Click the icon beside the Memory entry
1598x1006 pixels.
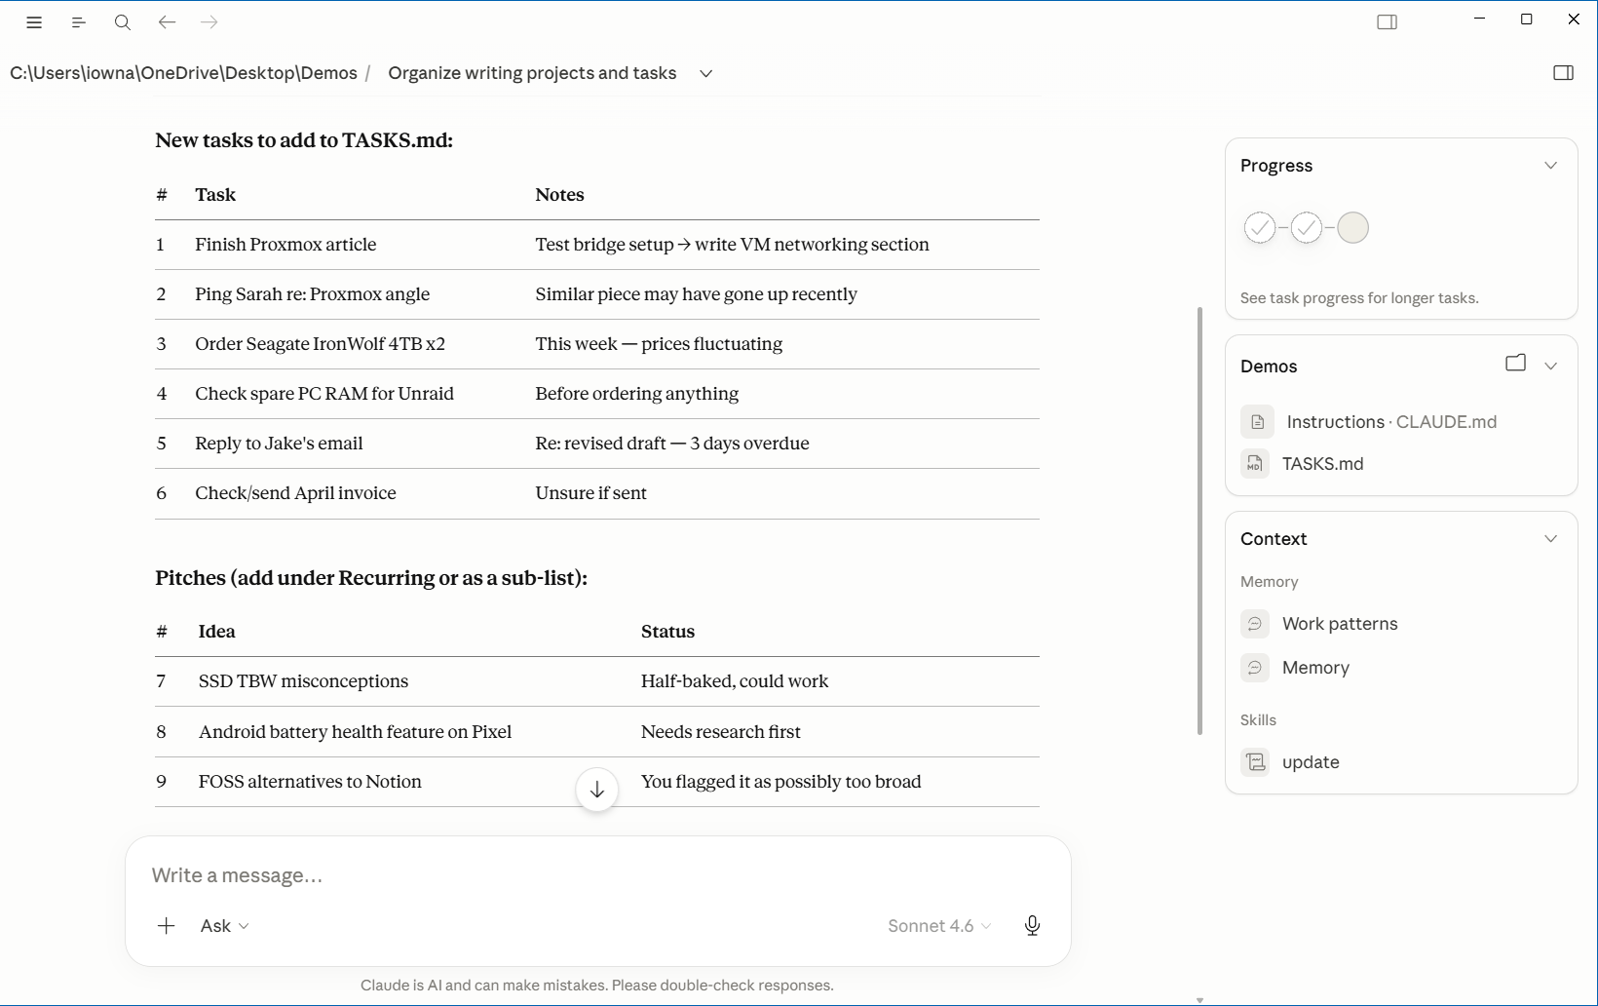pos(1255,668)
